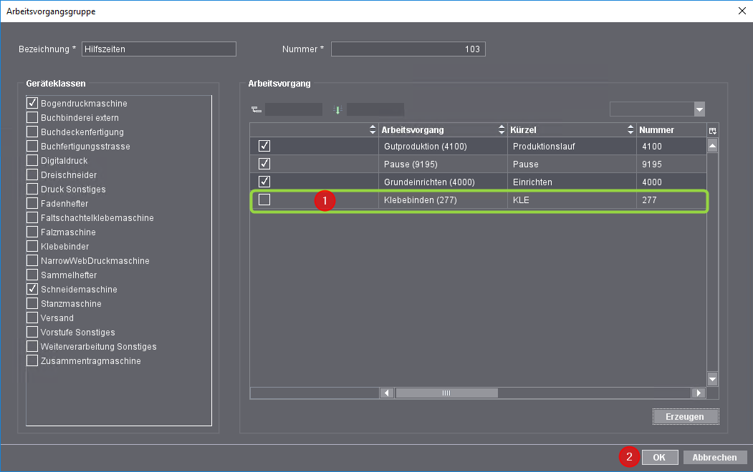The width and height of the screenshot is (753, 472).
Task: Tick Druck Sonstiges checkbox
Action: [32, 190]
